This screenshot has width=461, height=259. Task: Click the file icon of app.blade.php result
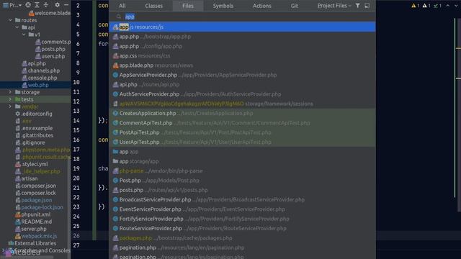[115, 65]
